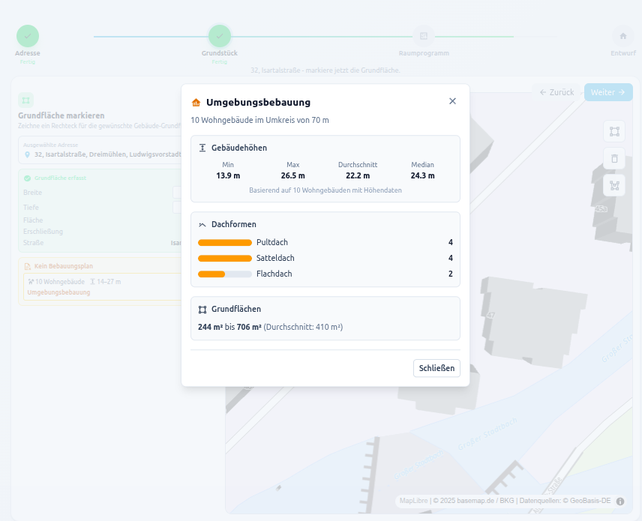
Task: Click the Breite input field
Action: [x=180, y=192]
